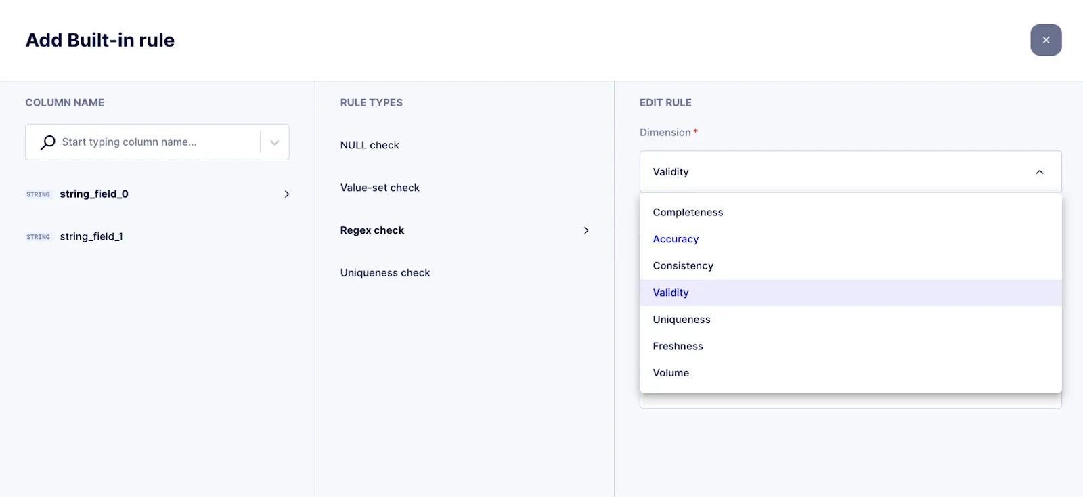Click the Dimension field label
1083x497 pixels.
[x=665, y=132]
